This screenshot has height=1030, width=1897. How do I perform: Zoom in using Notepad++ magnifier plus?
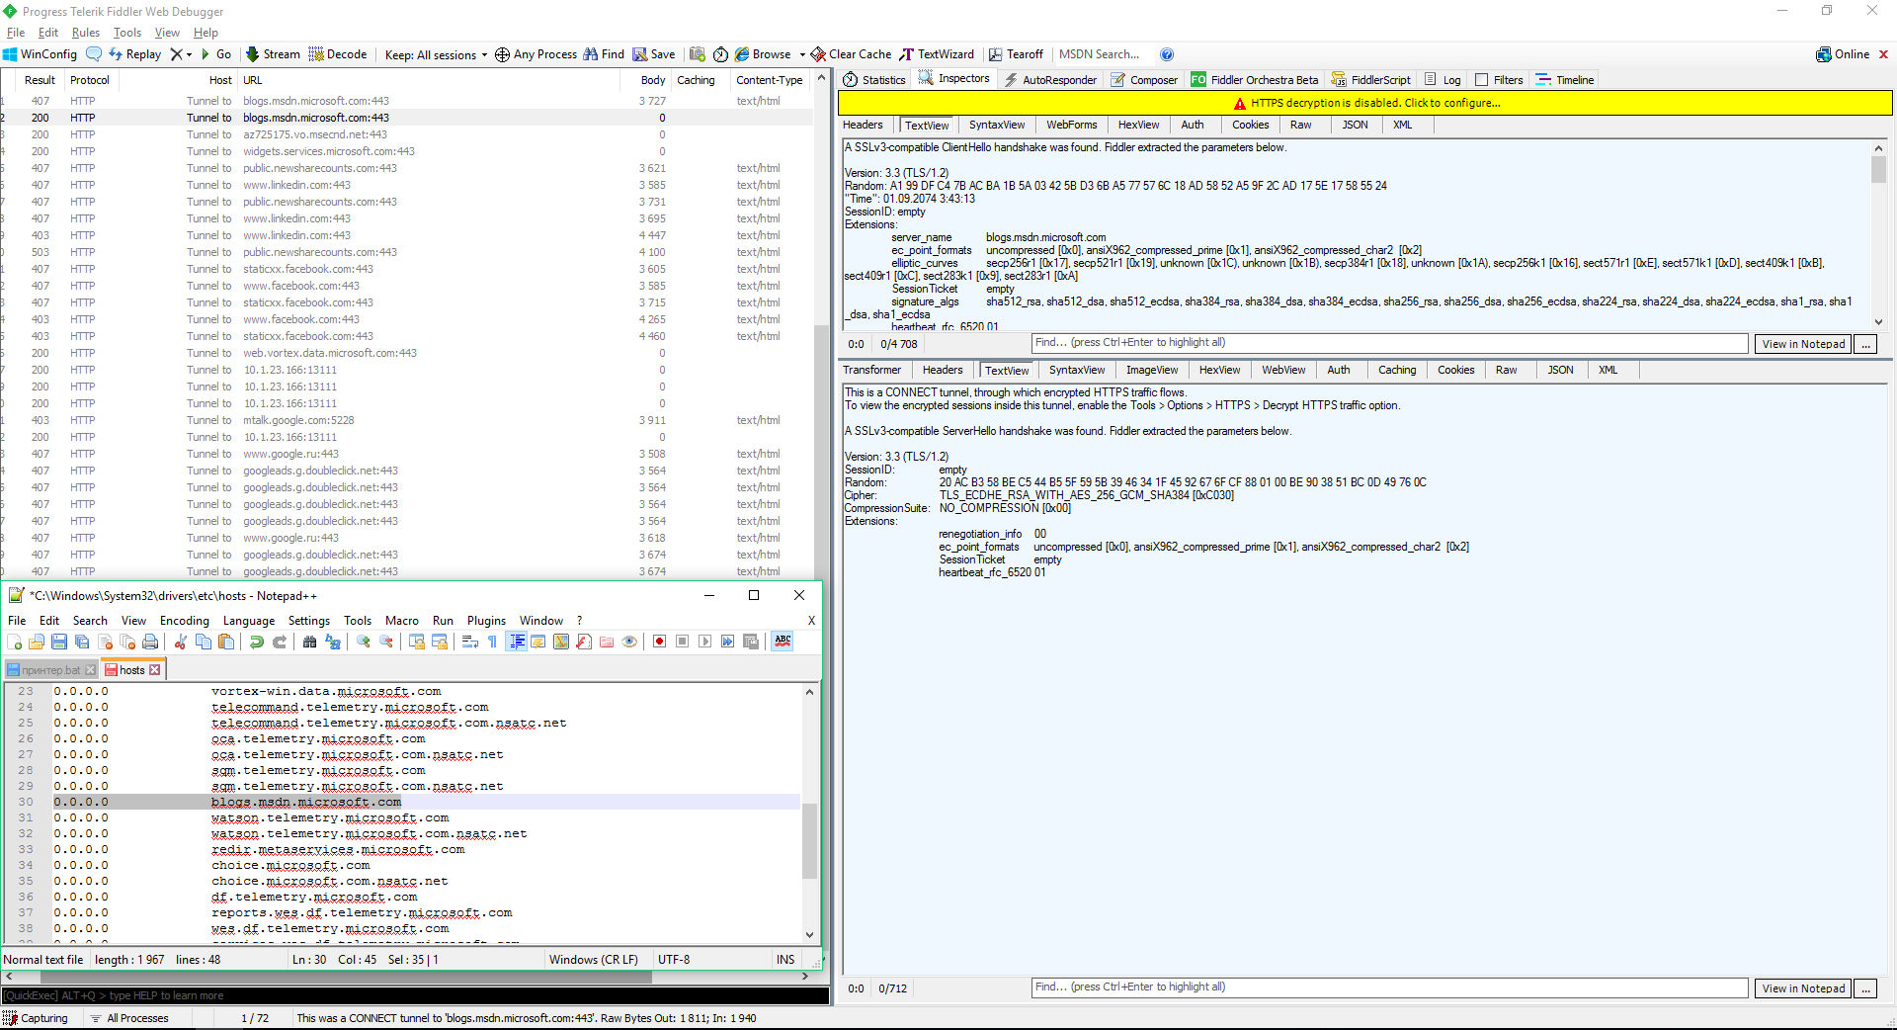pos(364,642)
